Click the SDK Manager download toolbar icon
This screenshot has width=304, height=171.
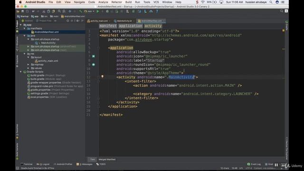[145, 11]
